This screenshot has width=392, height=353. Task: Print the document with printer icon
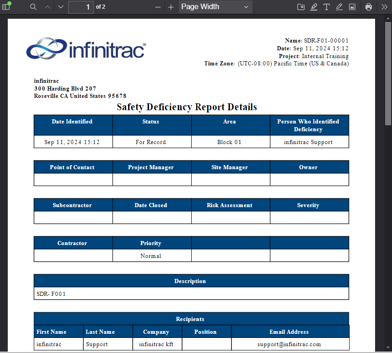point(369,7)
